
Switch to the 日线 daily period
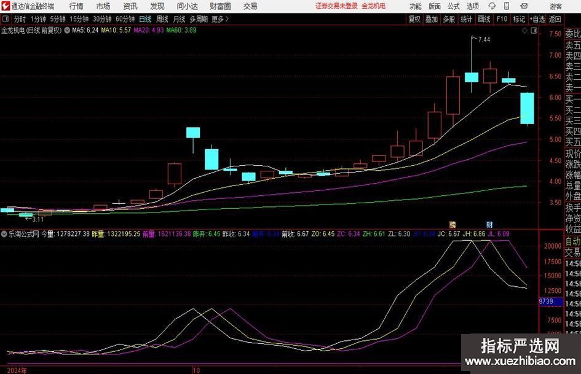[x=145, y=19]
